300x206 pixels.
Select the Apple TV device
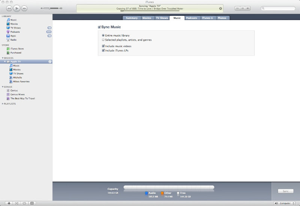coord(26,62)
